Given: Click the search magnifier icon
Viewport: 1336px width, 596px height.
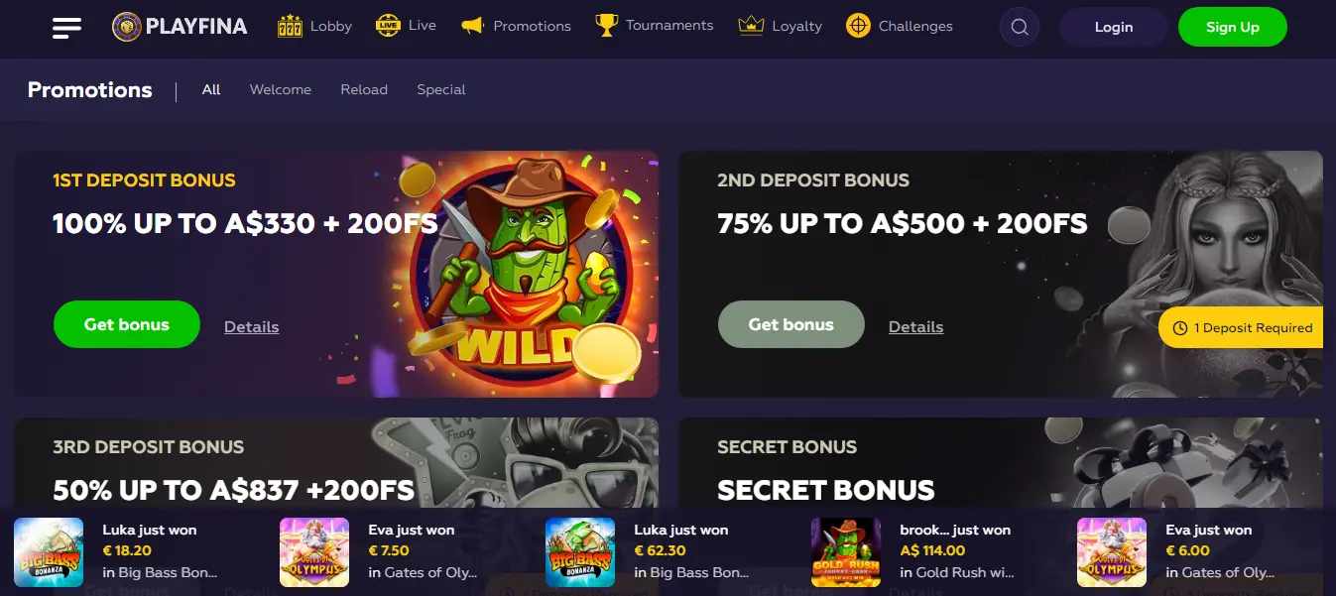Looking at the screenshot, I should pyautogui.click(x=1020, y=28).
